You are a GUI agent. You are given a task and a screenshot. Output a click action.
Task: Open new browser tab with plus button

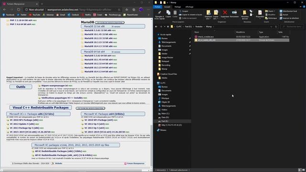click(x=42, y=4)
